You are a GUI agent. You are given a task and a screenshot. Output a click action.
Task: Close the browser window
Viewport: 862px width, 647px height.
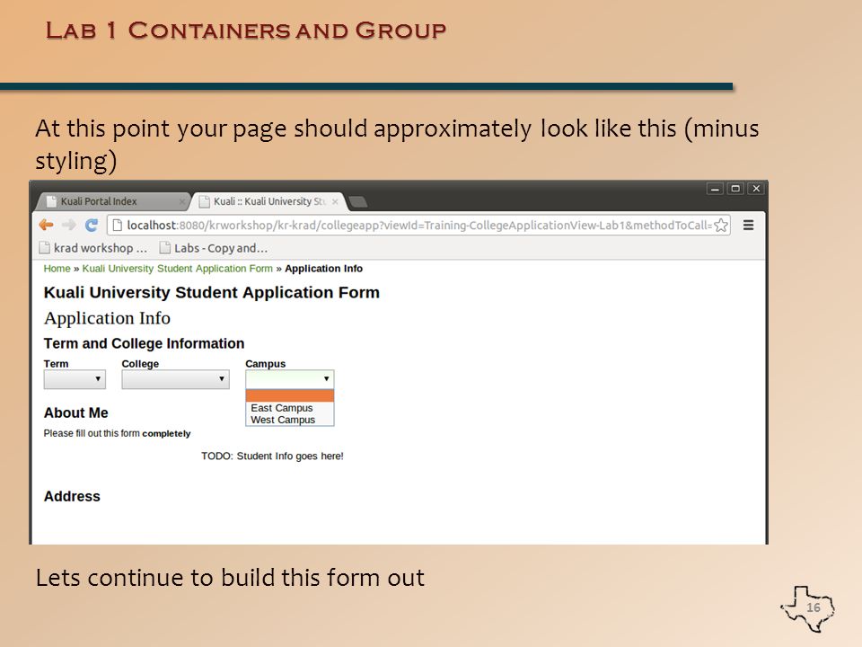coord(756,189)
